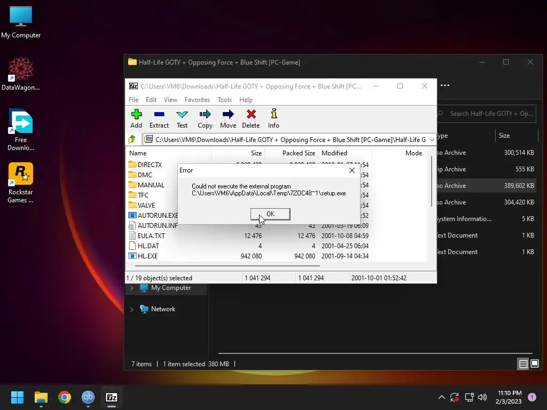
Task: Open File Explorer from the taskbar
Action: pyautogui.click(x=41, y=397)
